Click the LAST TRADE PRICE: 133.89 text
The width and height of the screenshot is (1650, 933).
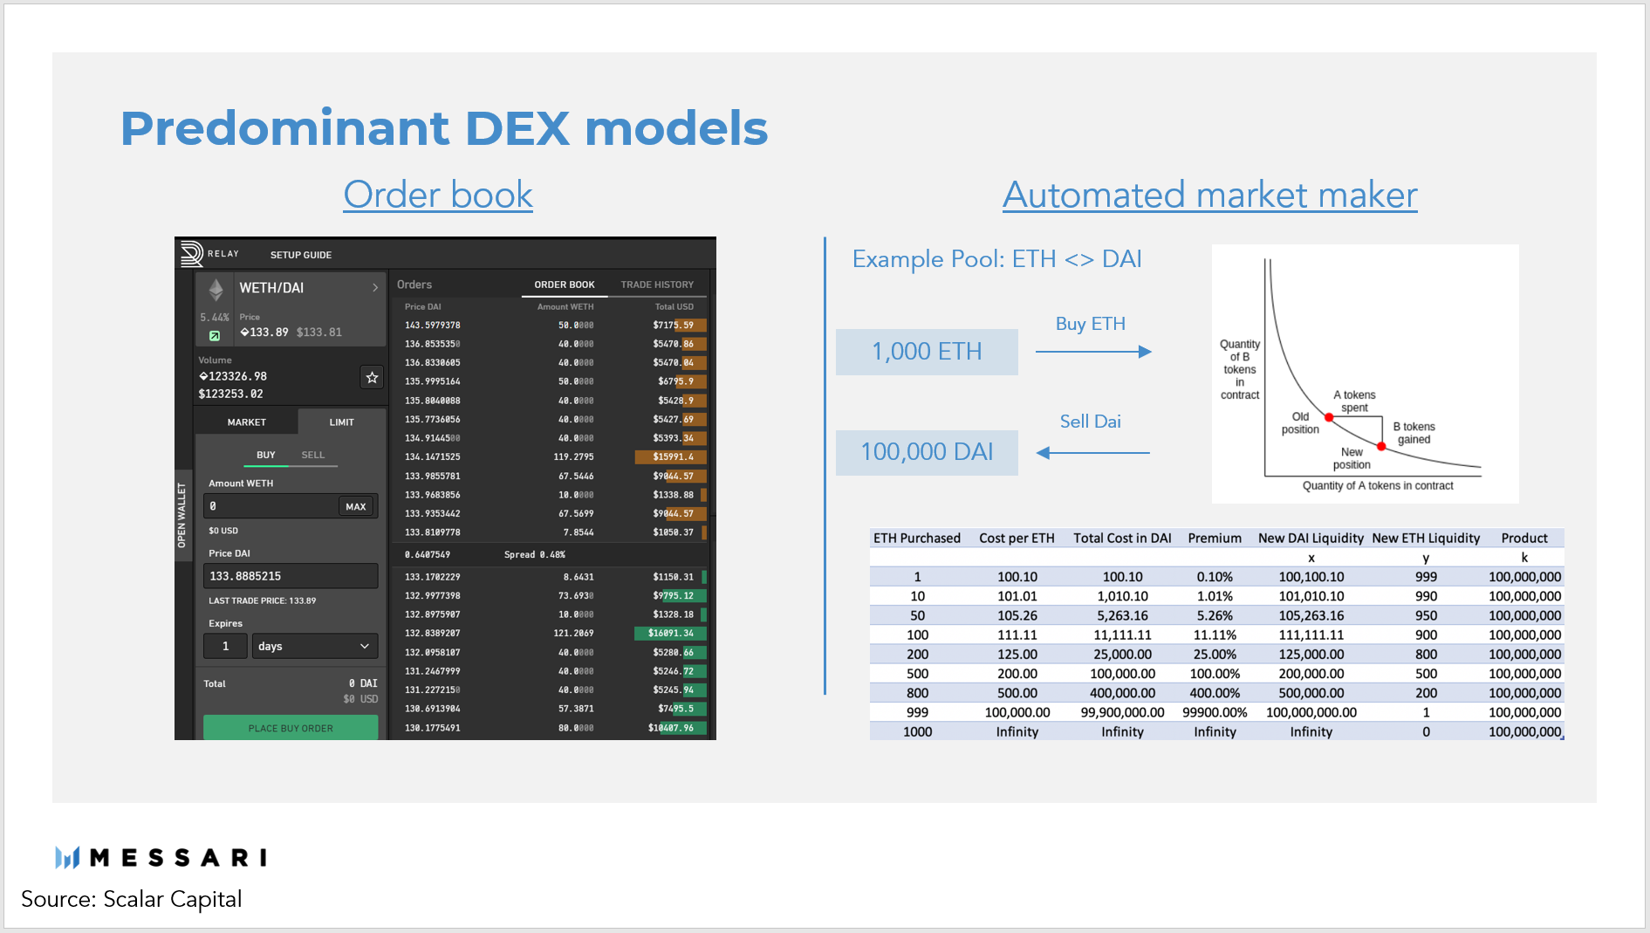click(x=263, y=600)
